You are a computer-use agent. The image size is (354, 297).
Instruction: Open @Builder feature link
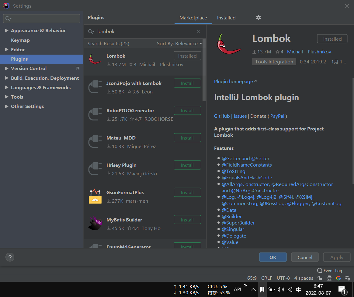click(x=232, y=216)
